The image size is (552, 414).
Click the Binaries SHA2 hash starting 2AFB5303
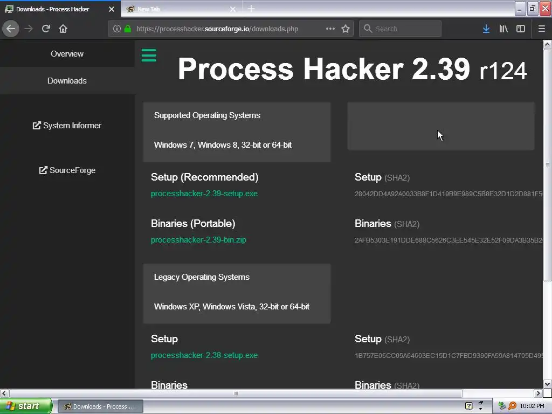[448, 240]
